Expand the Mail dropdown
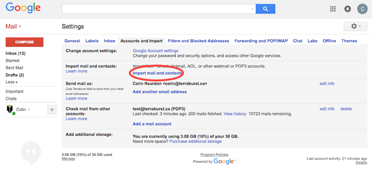Image resolution: width=372 pixels, height=172 pixels. coord(13,26)
